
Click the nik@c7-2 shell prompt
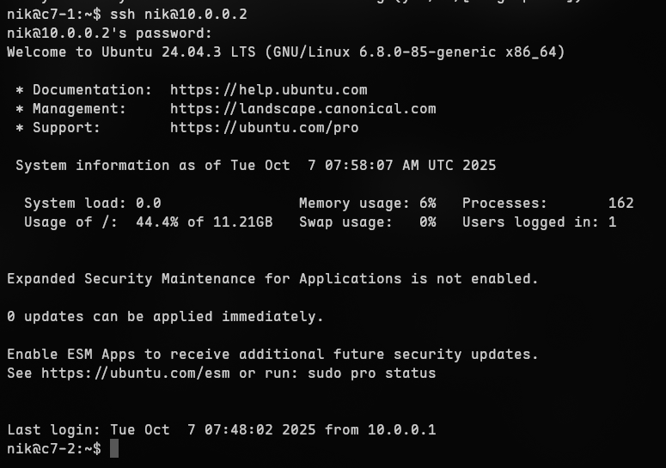click(x=53, y=449)
